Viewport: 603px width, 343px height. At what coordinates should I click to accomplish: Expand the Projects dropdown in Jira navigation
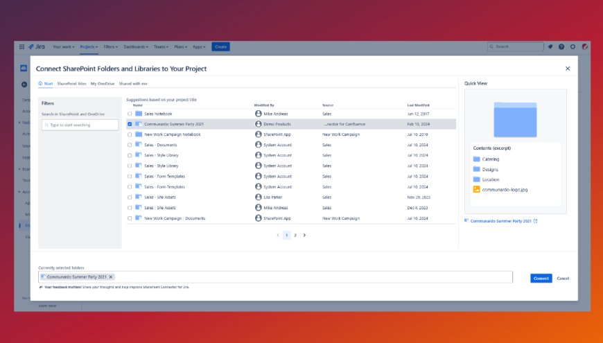tap(88, 46)
